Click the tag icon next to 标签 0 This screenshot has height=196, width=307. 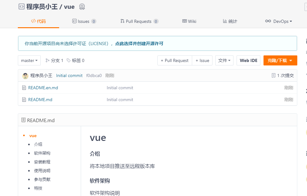click(x=69, y=60)
